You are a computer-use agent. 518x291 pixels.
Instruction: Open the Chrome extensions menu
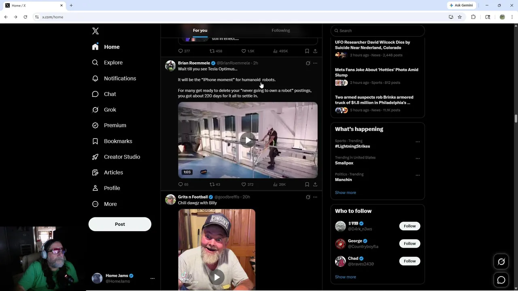pos(473,17)
